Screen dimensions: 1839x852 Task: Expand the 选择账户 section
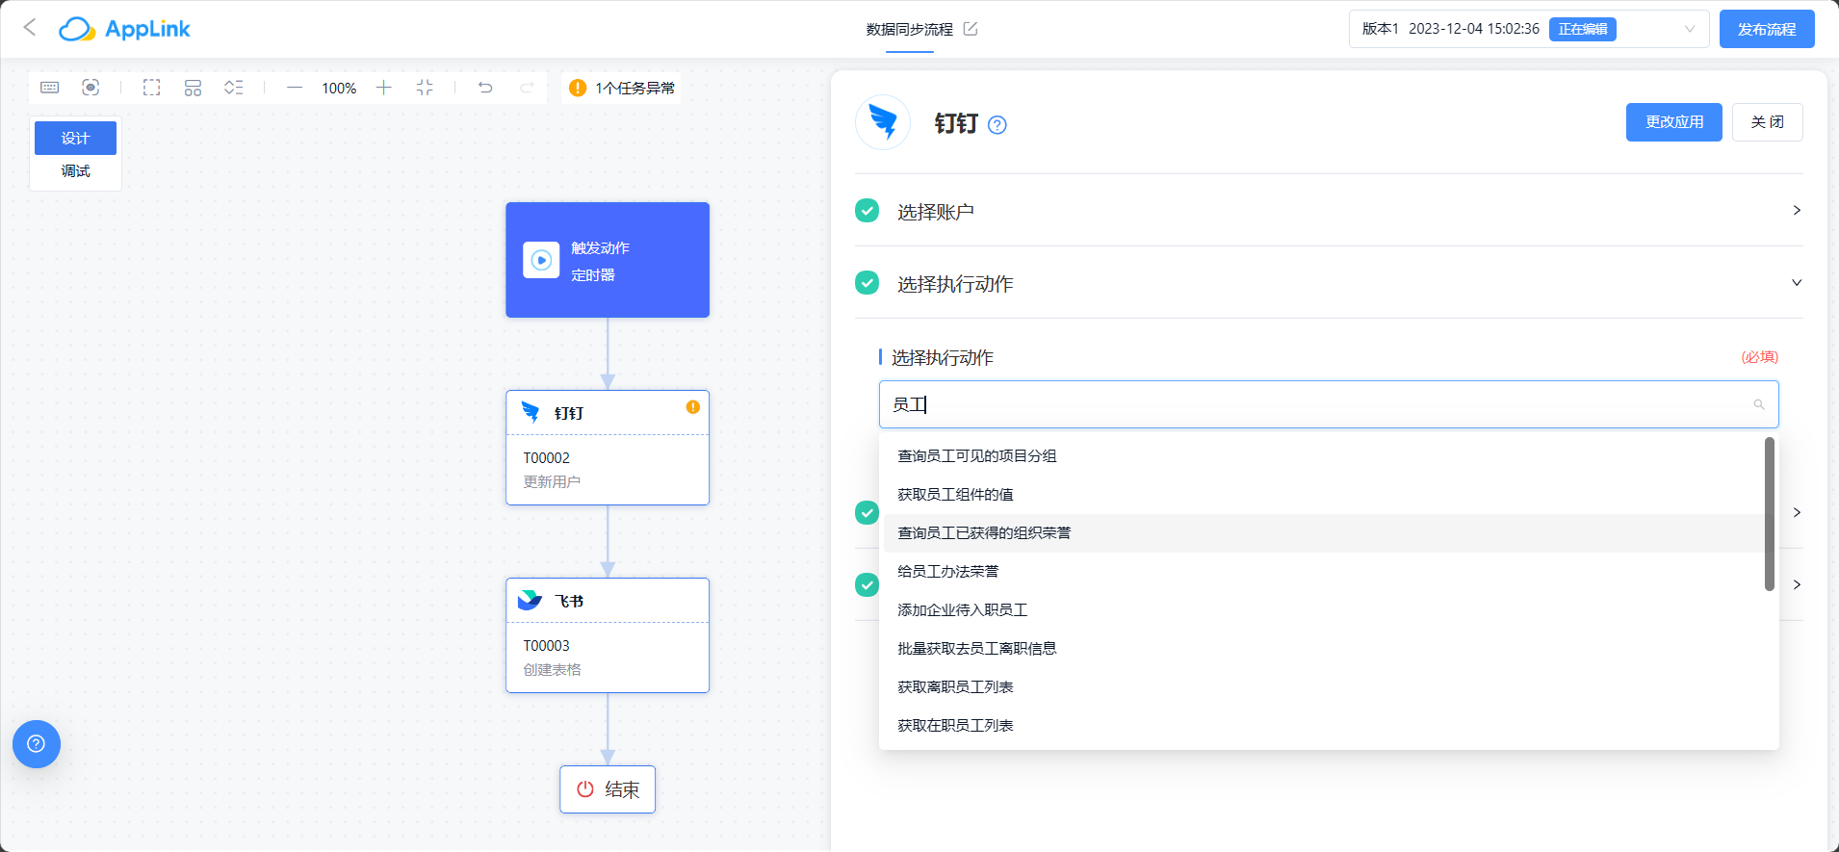point(1329,211)
